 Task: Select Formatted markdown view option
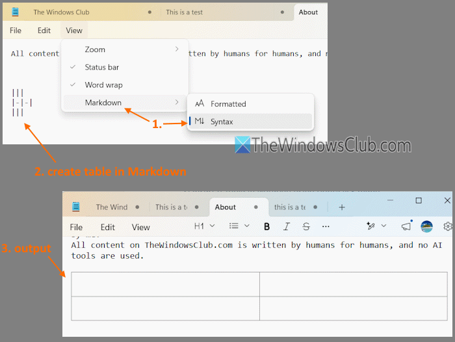pyautogui.click(x=250, y=104)
